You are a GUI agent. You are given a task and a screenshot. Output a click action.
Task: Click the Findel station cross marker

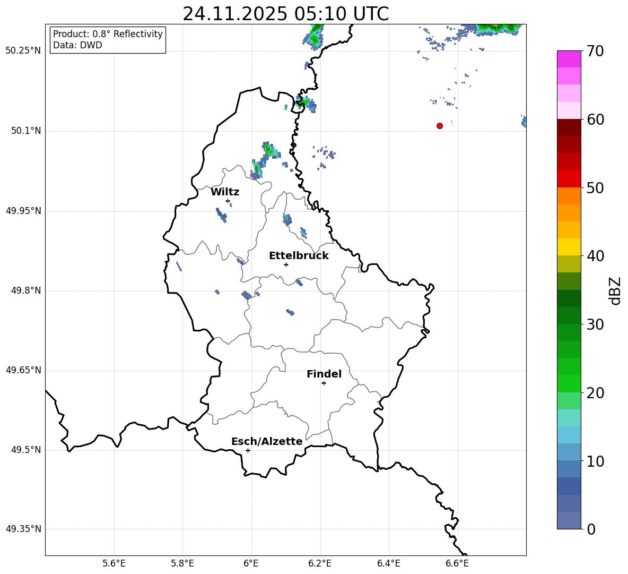(324, 383)
